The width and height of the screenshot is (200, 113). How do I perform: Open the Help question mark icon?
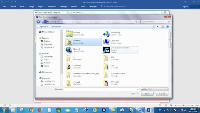tap(168, 27)
